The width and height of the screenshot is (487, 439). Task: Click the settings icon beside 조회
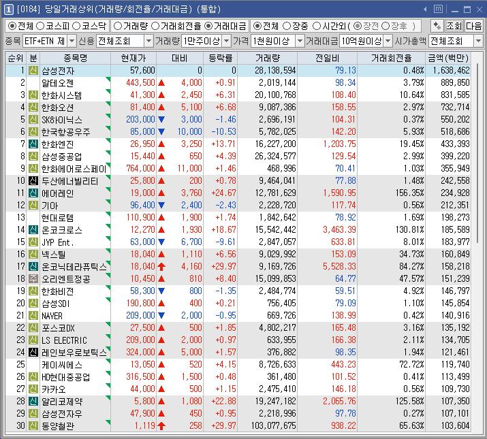tap(437, 26)
